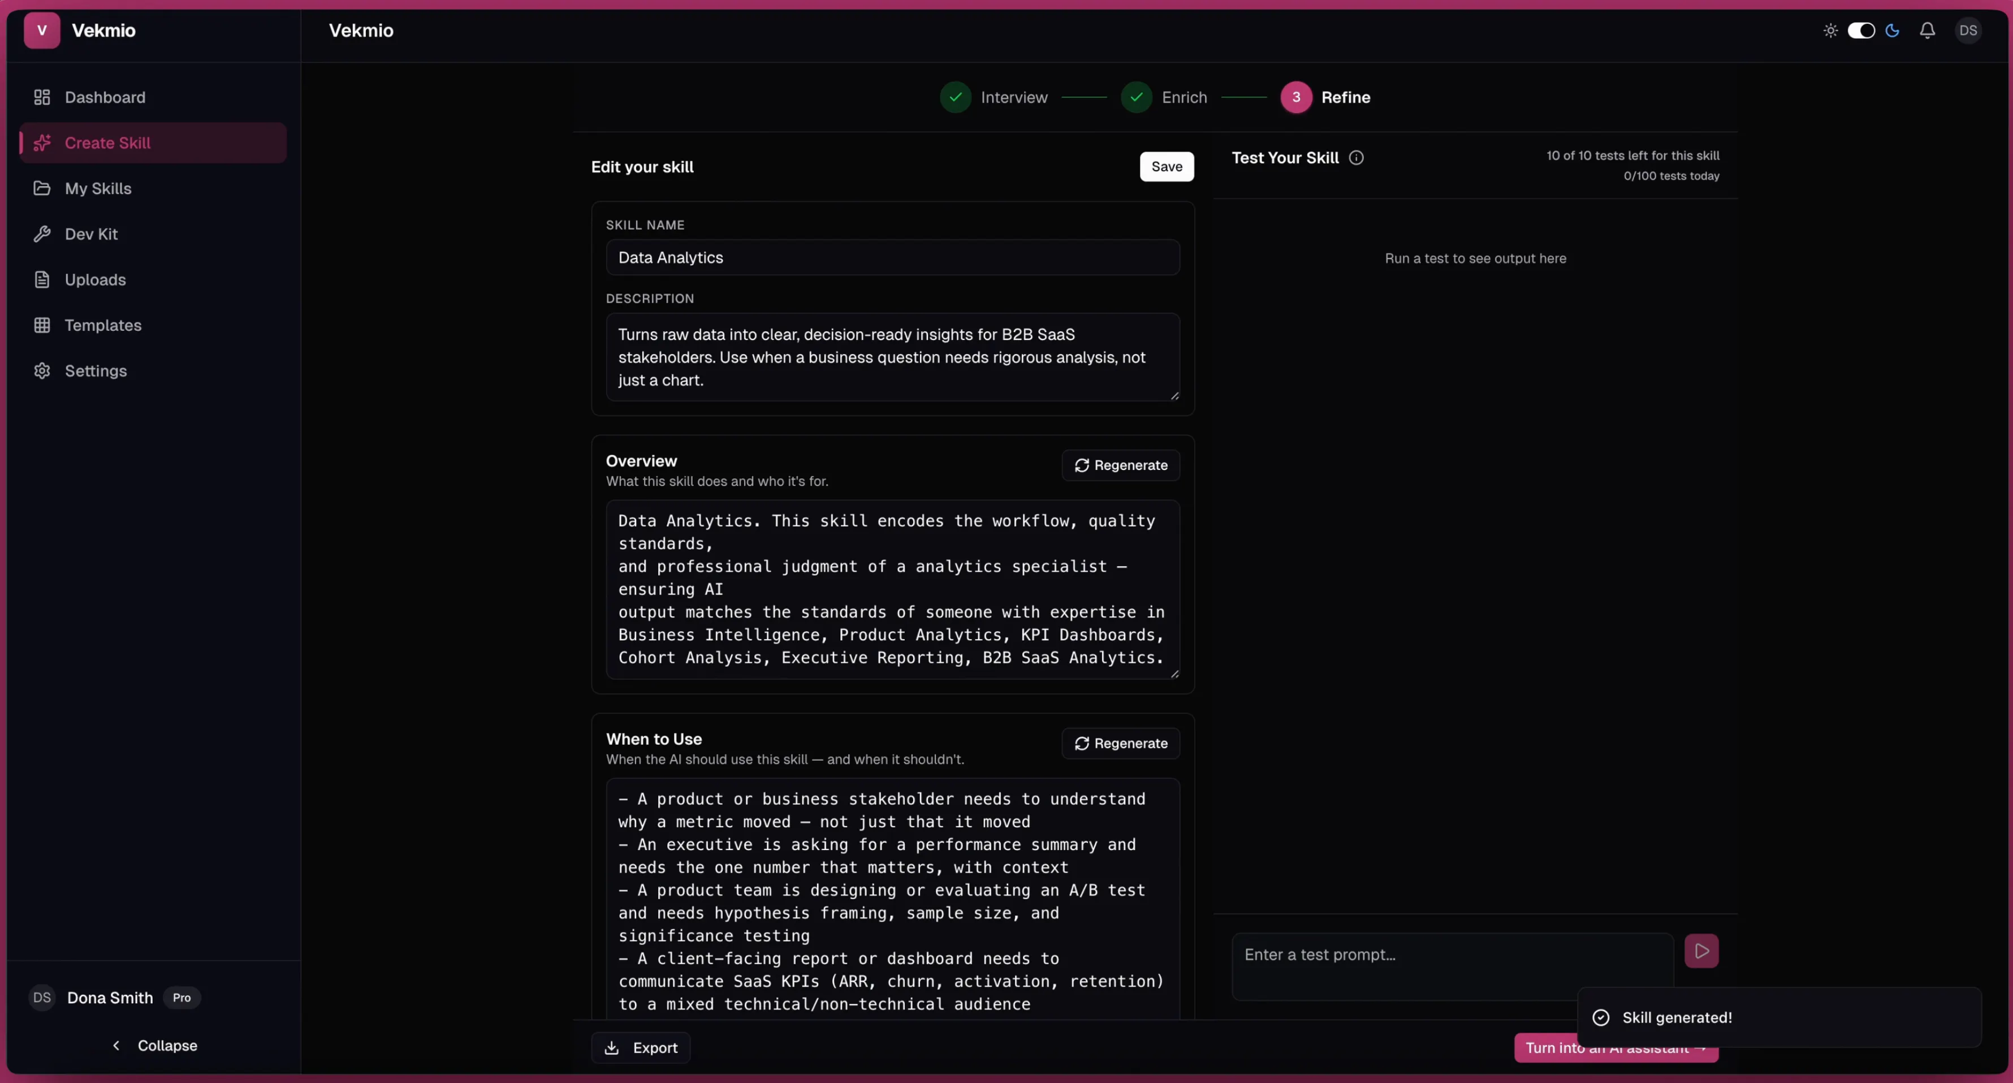Click the Vekmio brand name in sidebar
The height and width of the screenshot is (1083, 2013).
(104, 31)
